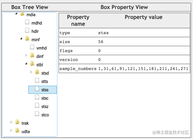Click the mdia folder icon
Viewport: 193px width, 139px height.
[22, 14]
